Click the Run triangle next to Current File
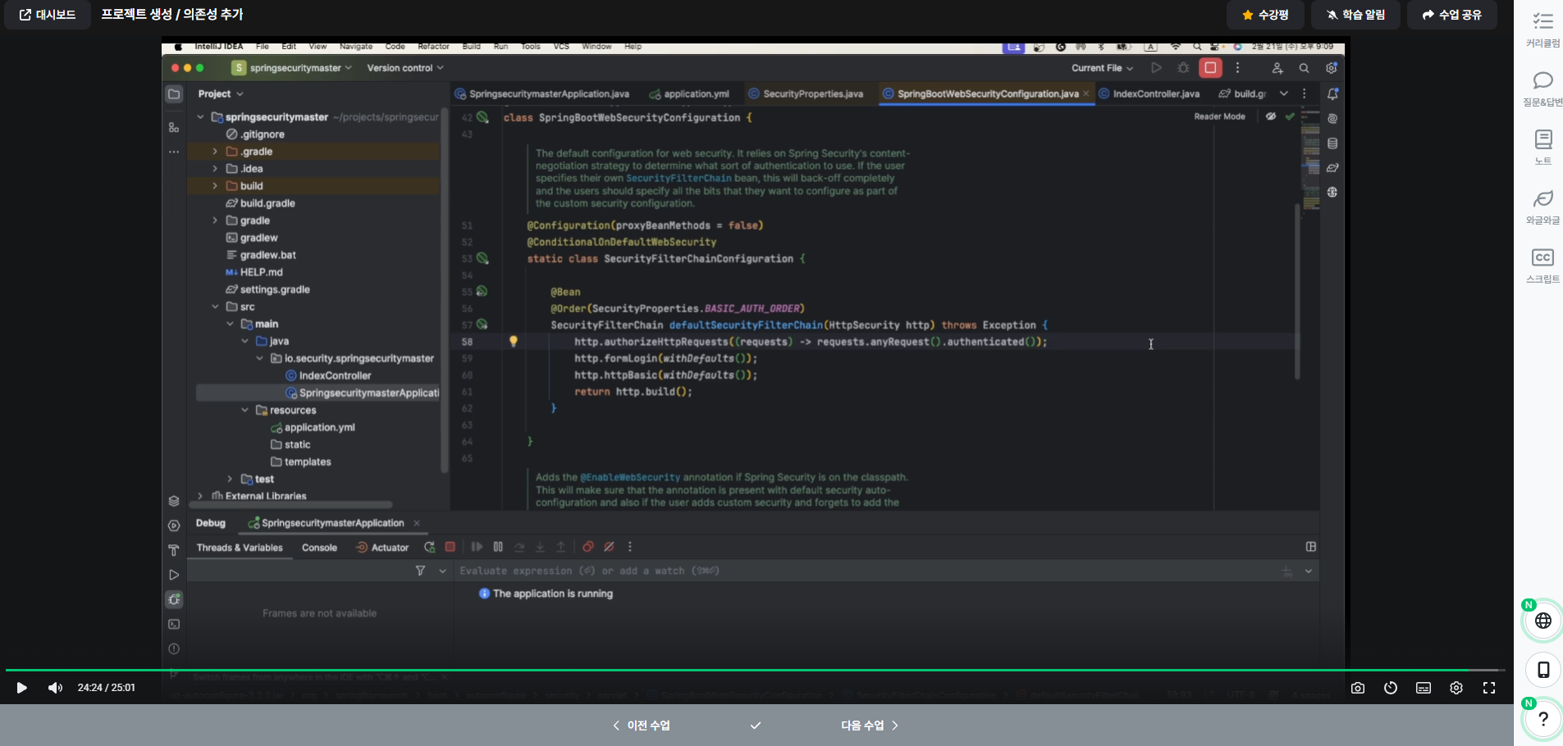The image size is (1563, 746). tap(1156, 68)
